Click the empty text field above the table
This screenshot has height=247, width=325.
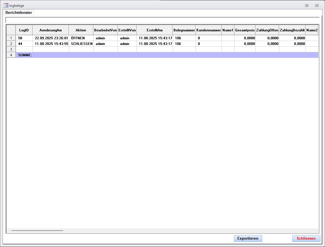coord(162,20)
